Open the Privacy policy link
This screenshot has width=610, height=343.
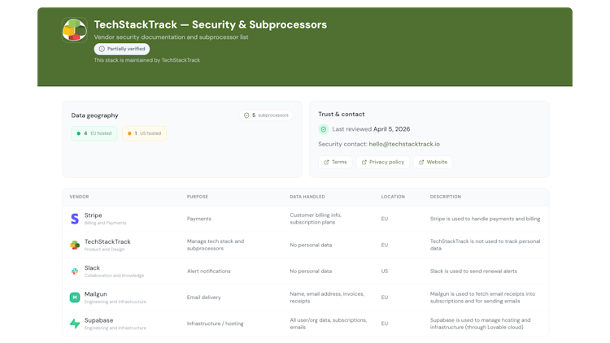[383, 163]
